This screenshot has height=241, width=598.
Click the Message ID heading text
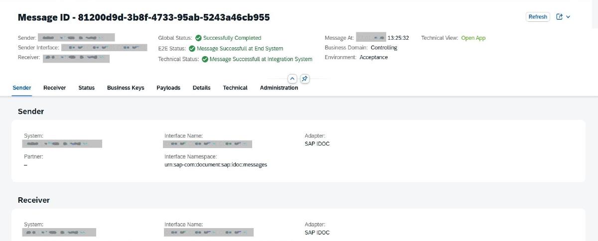point(144,17)
